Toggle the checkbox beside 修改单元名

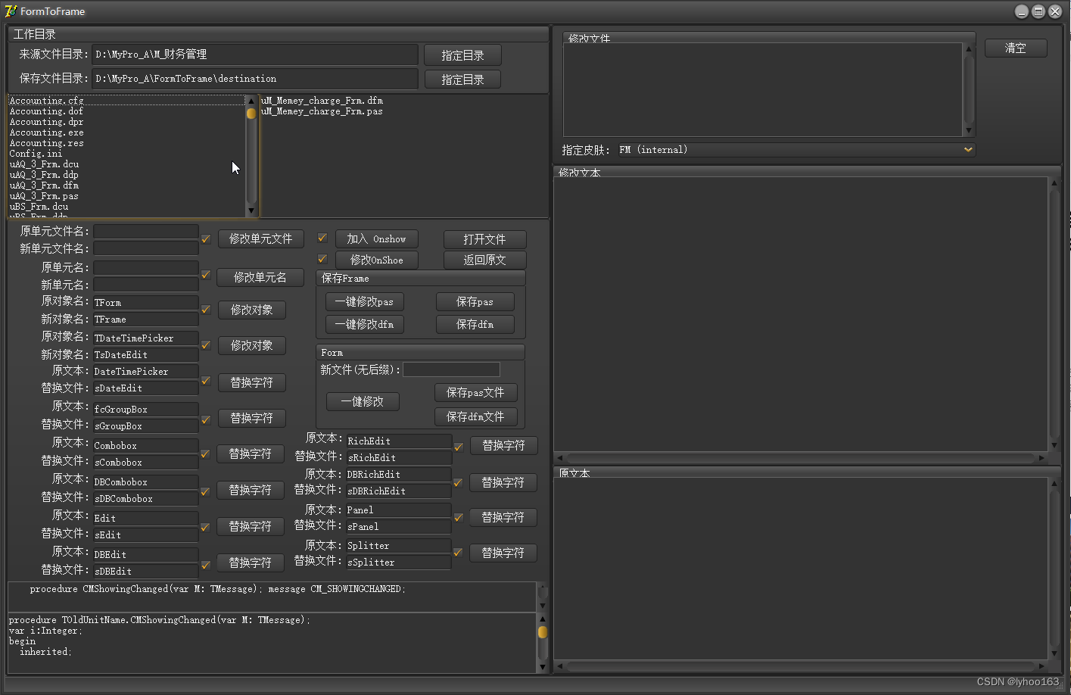[x=206, y=275]
